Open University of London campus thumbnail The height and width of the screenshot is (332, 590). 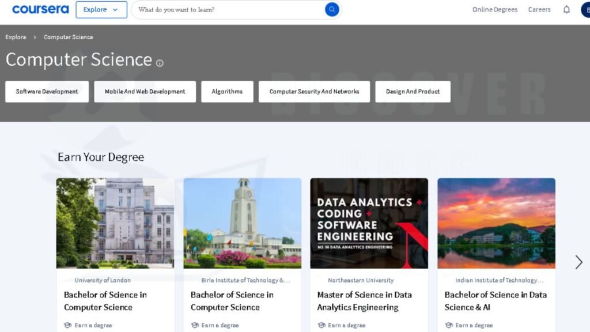pos(115,223)
